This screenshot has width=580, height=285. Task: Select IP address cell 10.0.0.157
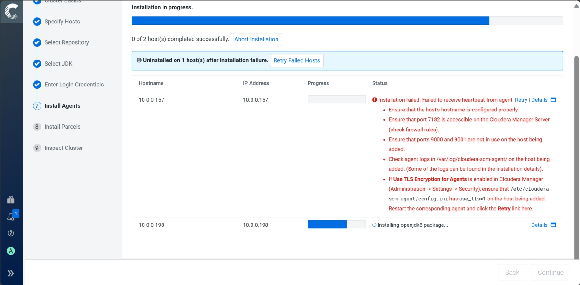pos(256,100)
